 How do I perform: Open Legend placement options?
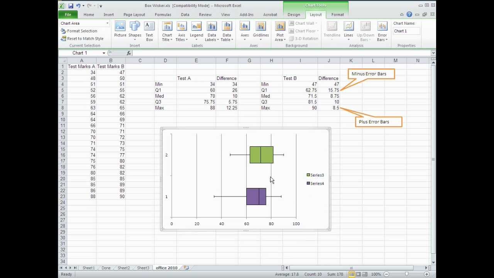coord(196,31)
